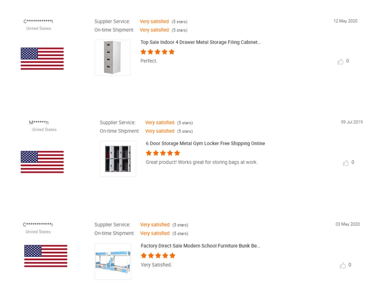This screenshot has height=295, width=388.
Task: Open 'Factory Direct Sale Modern School Furniture' link
Action: [201, 246]
